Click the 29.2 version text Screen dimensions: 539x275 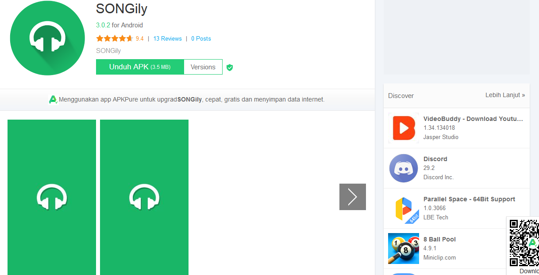click(x=429, y=168)
